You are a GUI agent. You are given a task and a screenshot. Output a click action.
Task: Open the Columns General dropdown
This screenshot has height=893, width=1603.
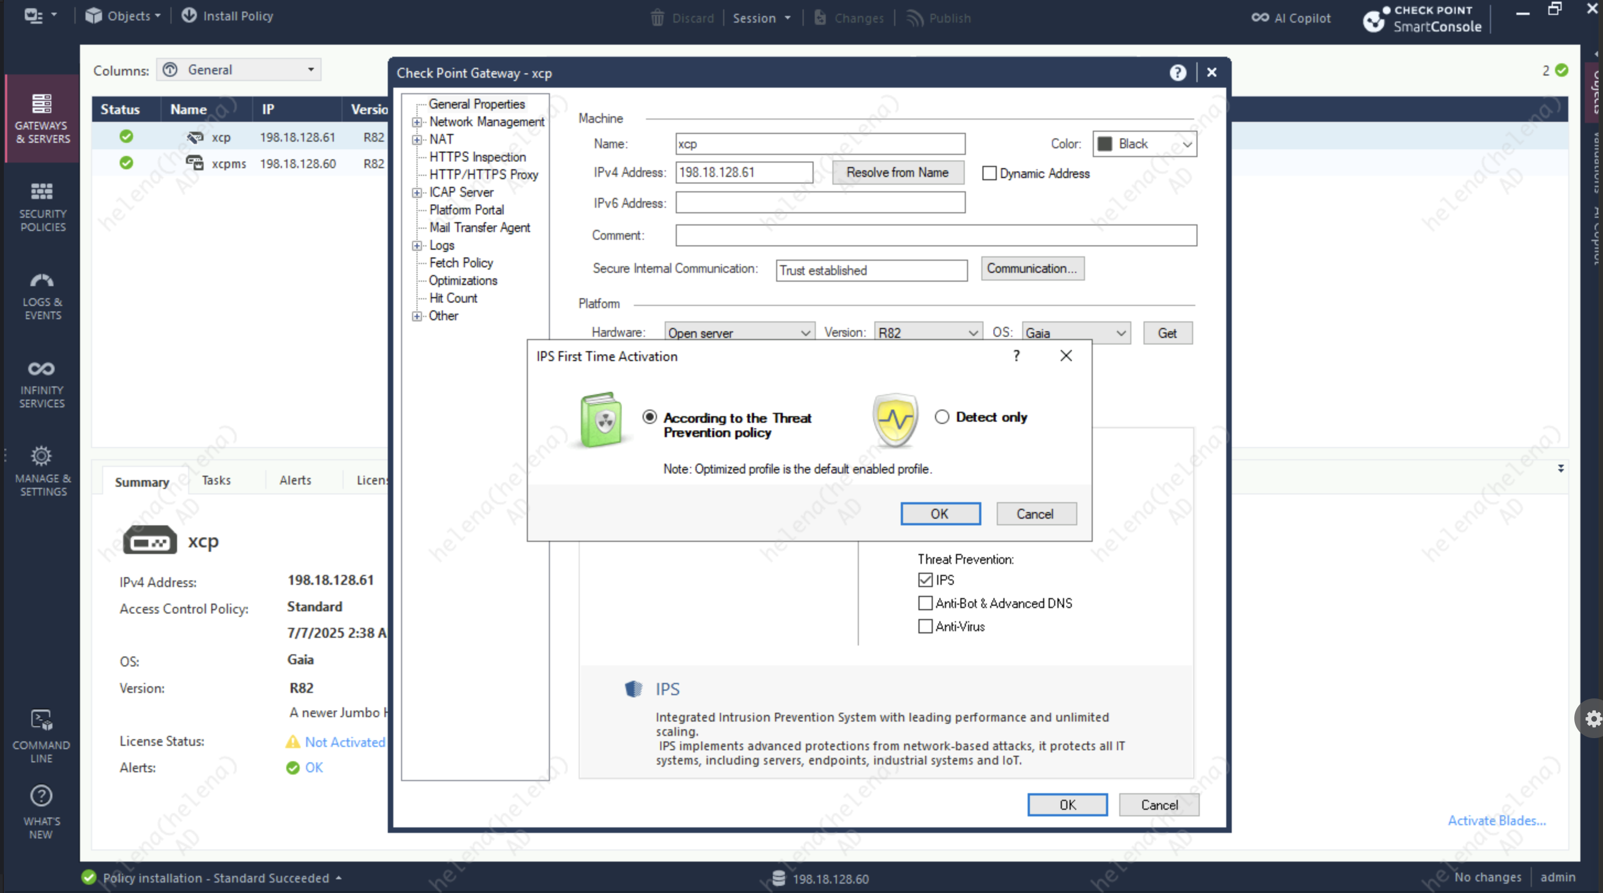[x=239, y=69]
